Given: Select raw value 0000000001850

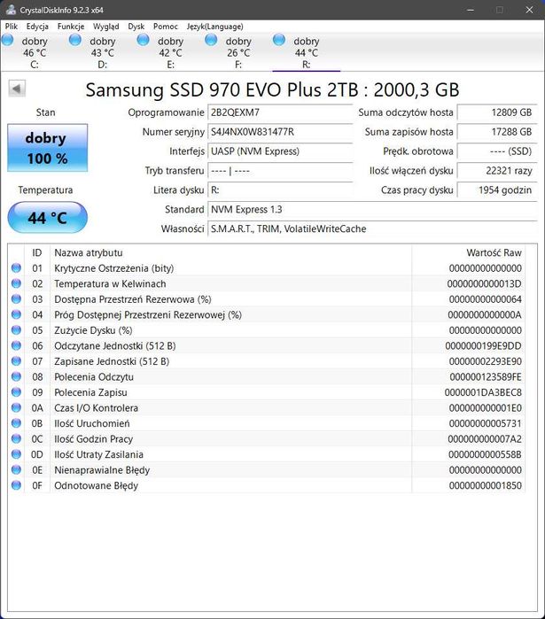Looking at the screenshot, I should coord(486,485).
